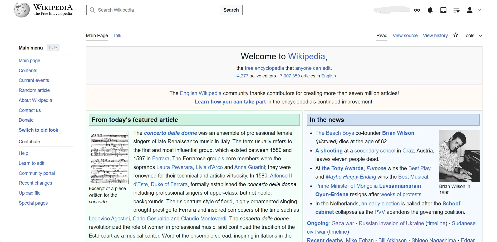Open the Notices tray icon

[x=443, y=10]
